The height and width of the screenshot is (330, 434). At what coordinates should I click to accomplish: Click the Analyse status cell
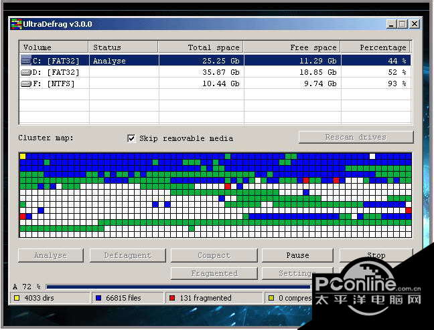coord(124,61)
